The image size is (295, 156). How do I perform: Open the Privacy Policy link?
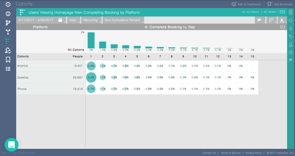[x=254, y=153]
